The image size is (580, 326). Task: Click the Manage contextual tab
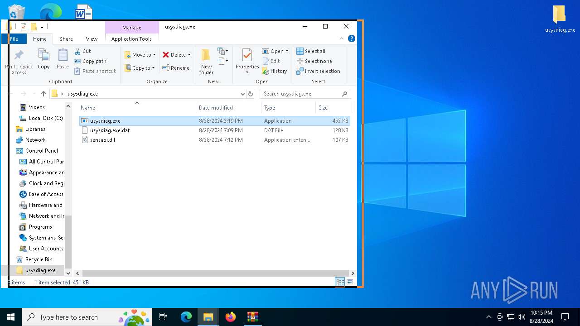(132, 28)
